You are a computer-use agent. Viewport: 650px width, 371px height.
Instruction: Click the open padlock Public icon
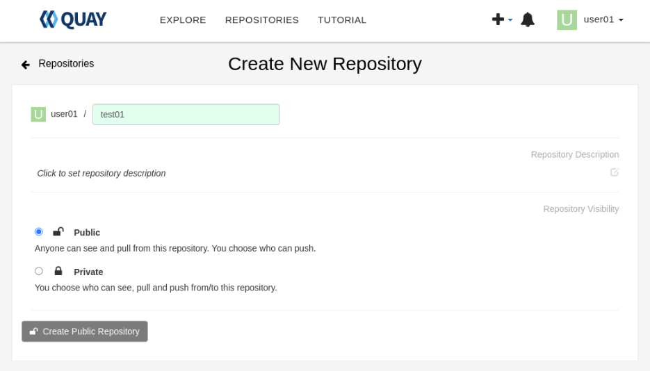point(58,231)
